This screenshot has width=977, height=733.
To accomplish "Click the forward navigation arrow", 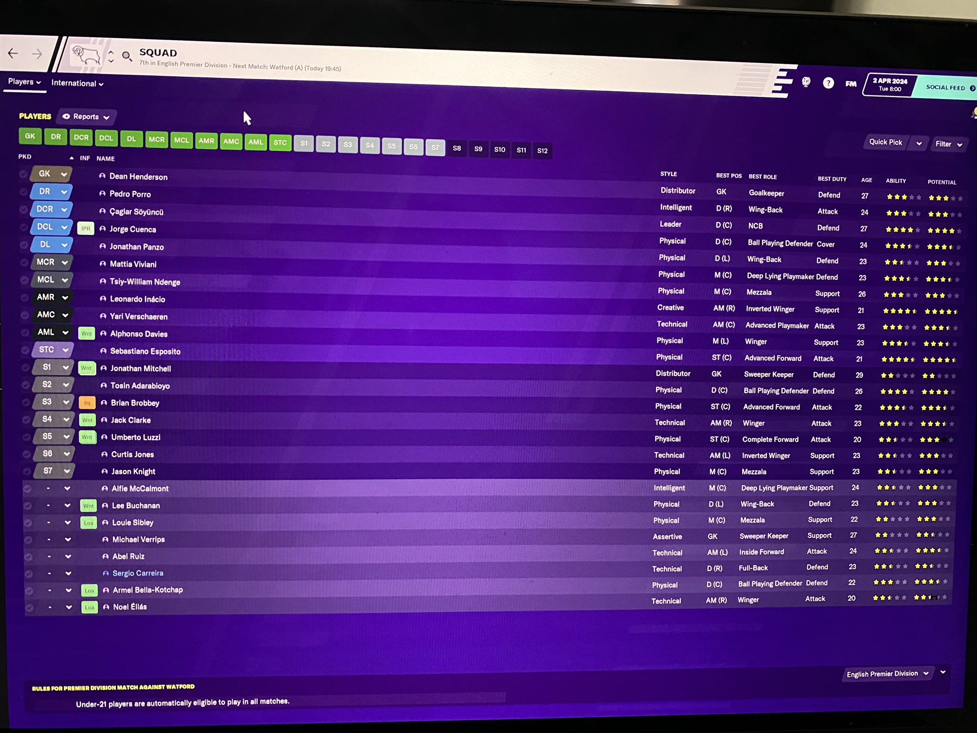I will coord(37,54).
